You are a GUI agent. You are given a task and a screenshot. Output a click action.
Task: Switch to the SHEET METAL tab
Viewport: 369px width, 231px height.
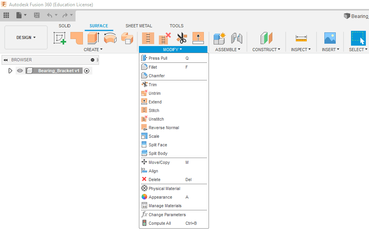point(139,26)
